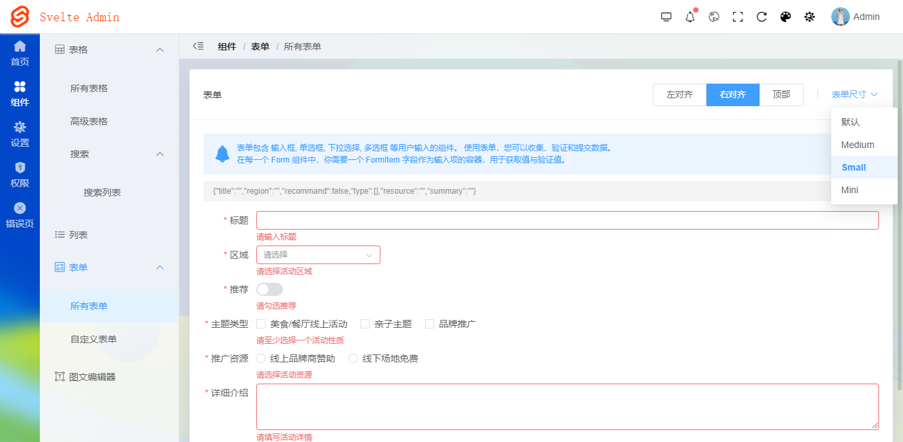The image size is (903, 442).
Task: Click the notification bell icon
Action: coord(690,17)
